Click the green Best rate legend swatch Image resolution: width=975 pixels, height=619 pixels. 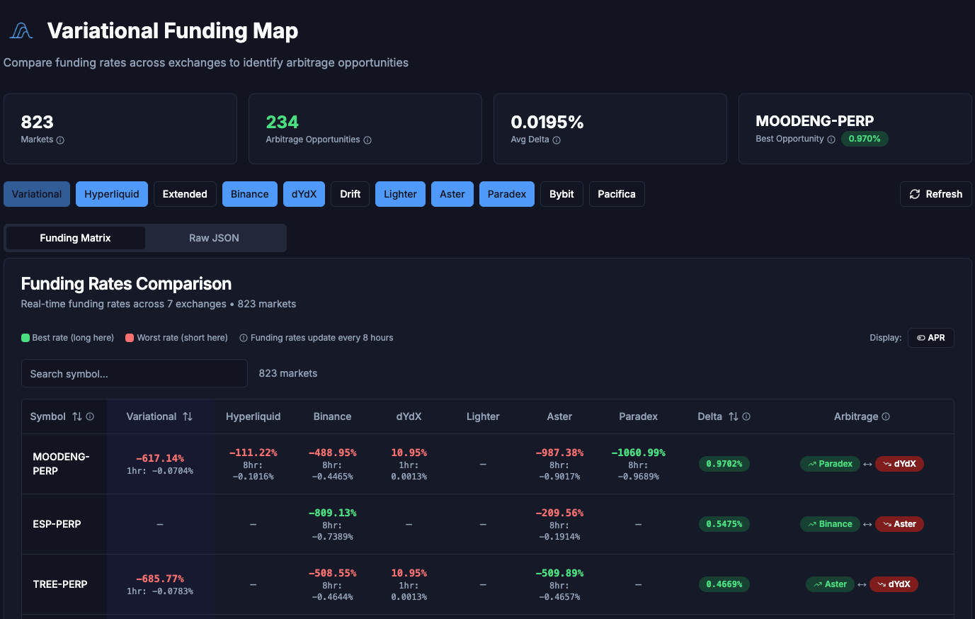(25, 338)
